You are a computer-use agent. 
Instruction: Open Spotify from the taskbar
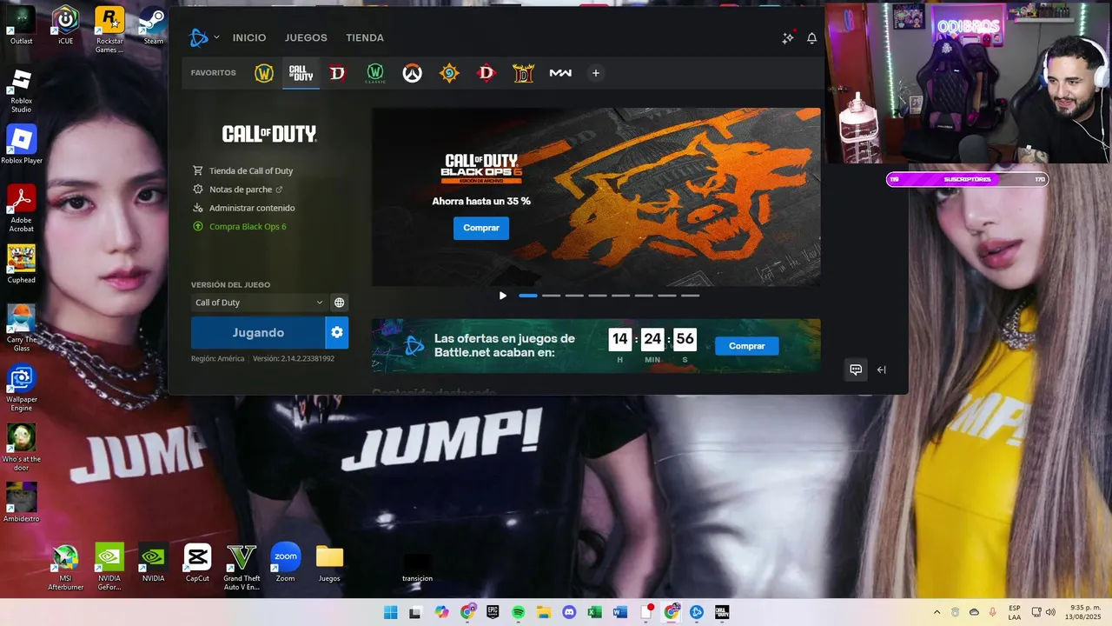(x=519, y=612)
